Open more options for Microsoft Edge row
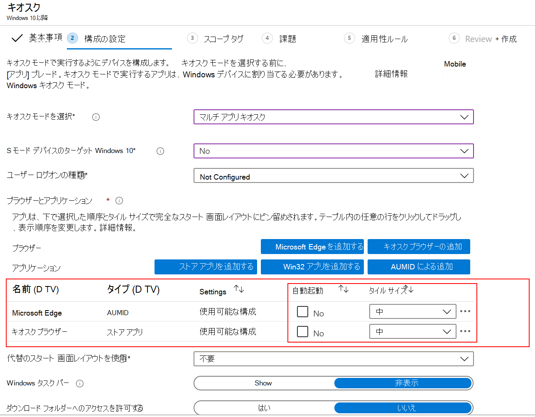 [465, 311]
